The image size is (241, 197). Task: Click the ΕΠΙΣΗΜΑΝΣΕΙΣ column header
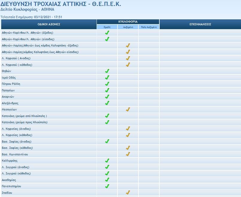pyautogui.click(x=200, y=24)
